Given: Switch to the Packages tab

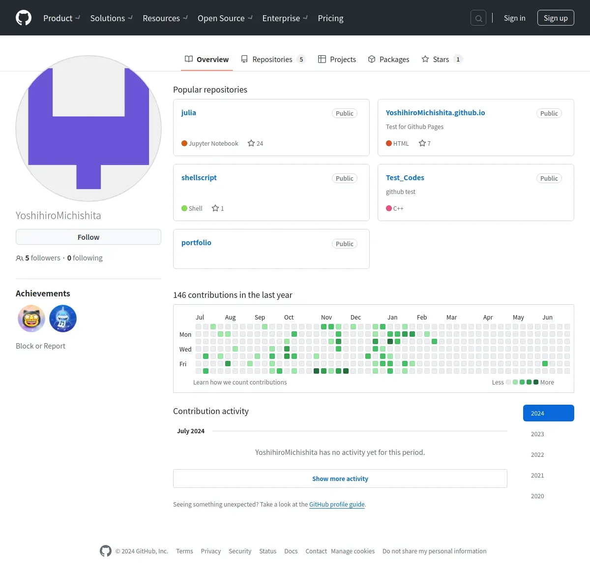Looking at the screenshot, I should pos(388,59).
